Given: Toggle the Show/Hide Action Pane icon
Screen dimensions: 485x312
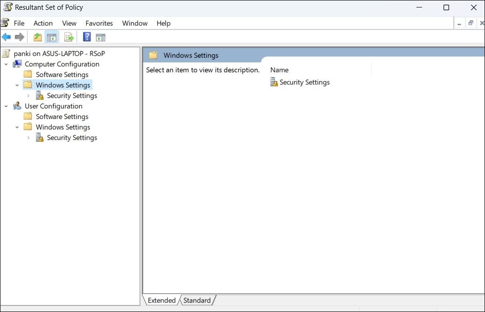Looking at the screenshot, I should 101,37.
